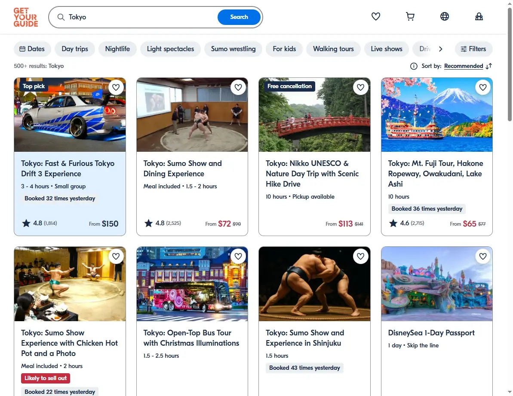Screen dimensions: 513x396
Task: Click the Shinjuku sumo wrestlers thumbnail
Action: 314,284
